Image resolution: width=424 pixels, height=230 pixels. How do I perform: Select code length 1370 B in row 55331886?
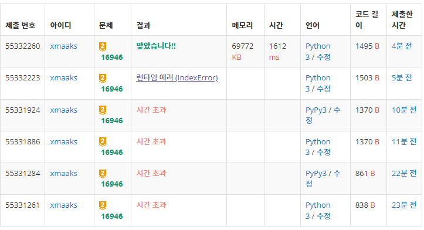coord(367,142)
